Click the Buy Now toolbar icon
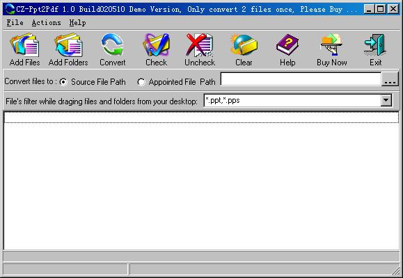Viewport: 403px width, 278px height. [x=331, y=45]
